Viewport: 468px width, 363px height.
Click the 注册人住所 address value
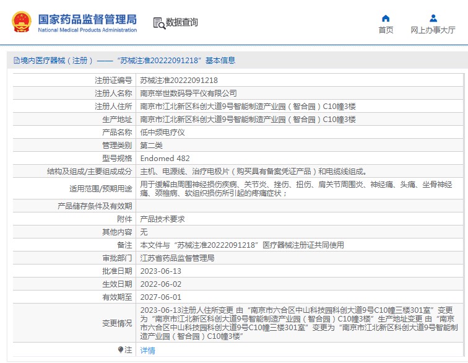[x=248, y=107]
